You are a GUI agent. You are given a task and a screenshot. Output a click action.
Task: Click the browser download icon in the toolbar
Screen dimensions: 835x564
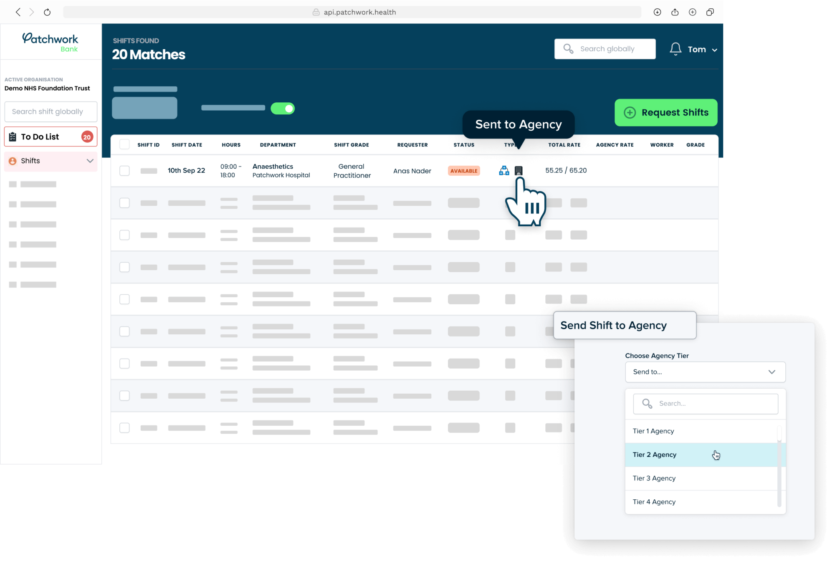[657, 12]
